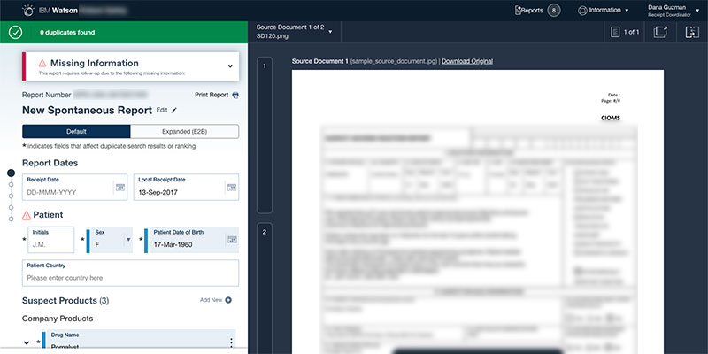The width and height of the screenshot is (708, 354).
Task: Open the Patient Date of Birth calendar
Action: [x=231, y=239]
